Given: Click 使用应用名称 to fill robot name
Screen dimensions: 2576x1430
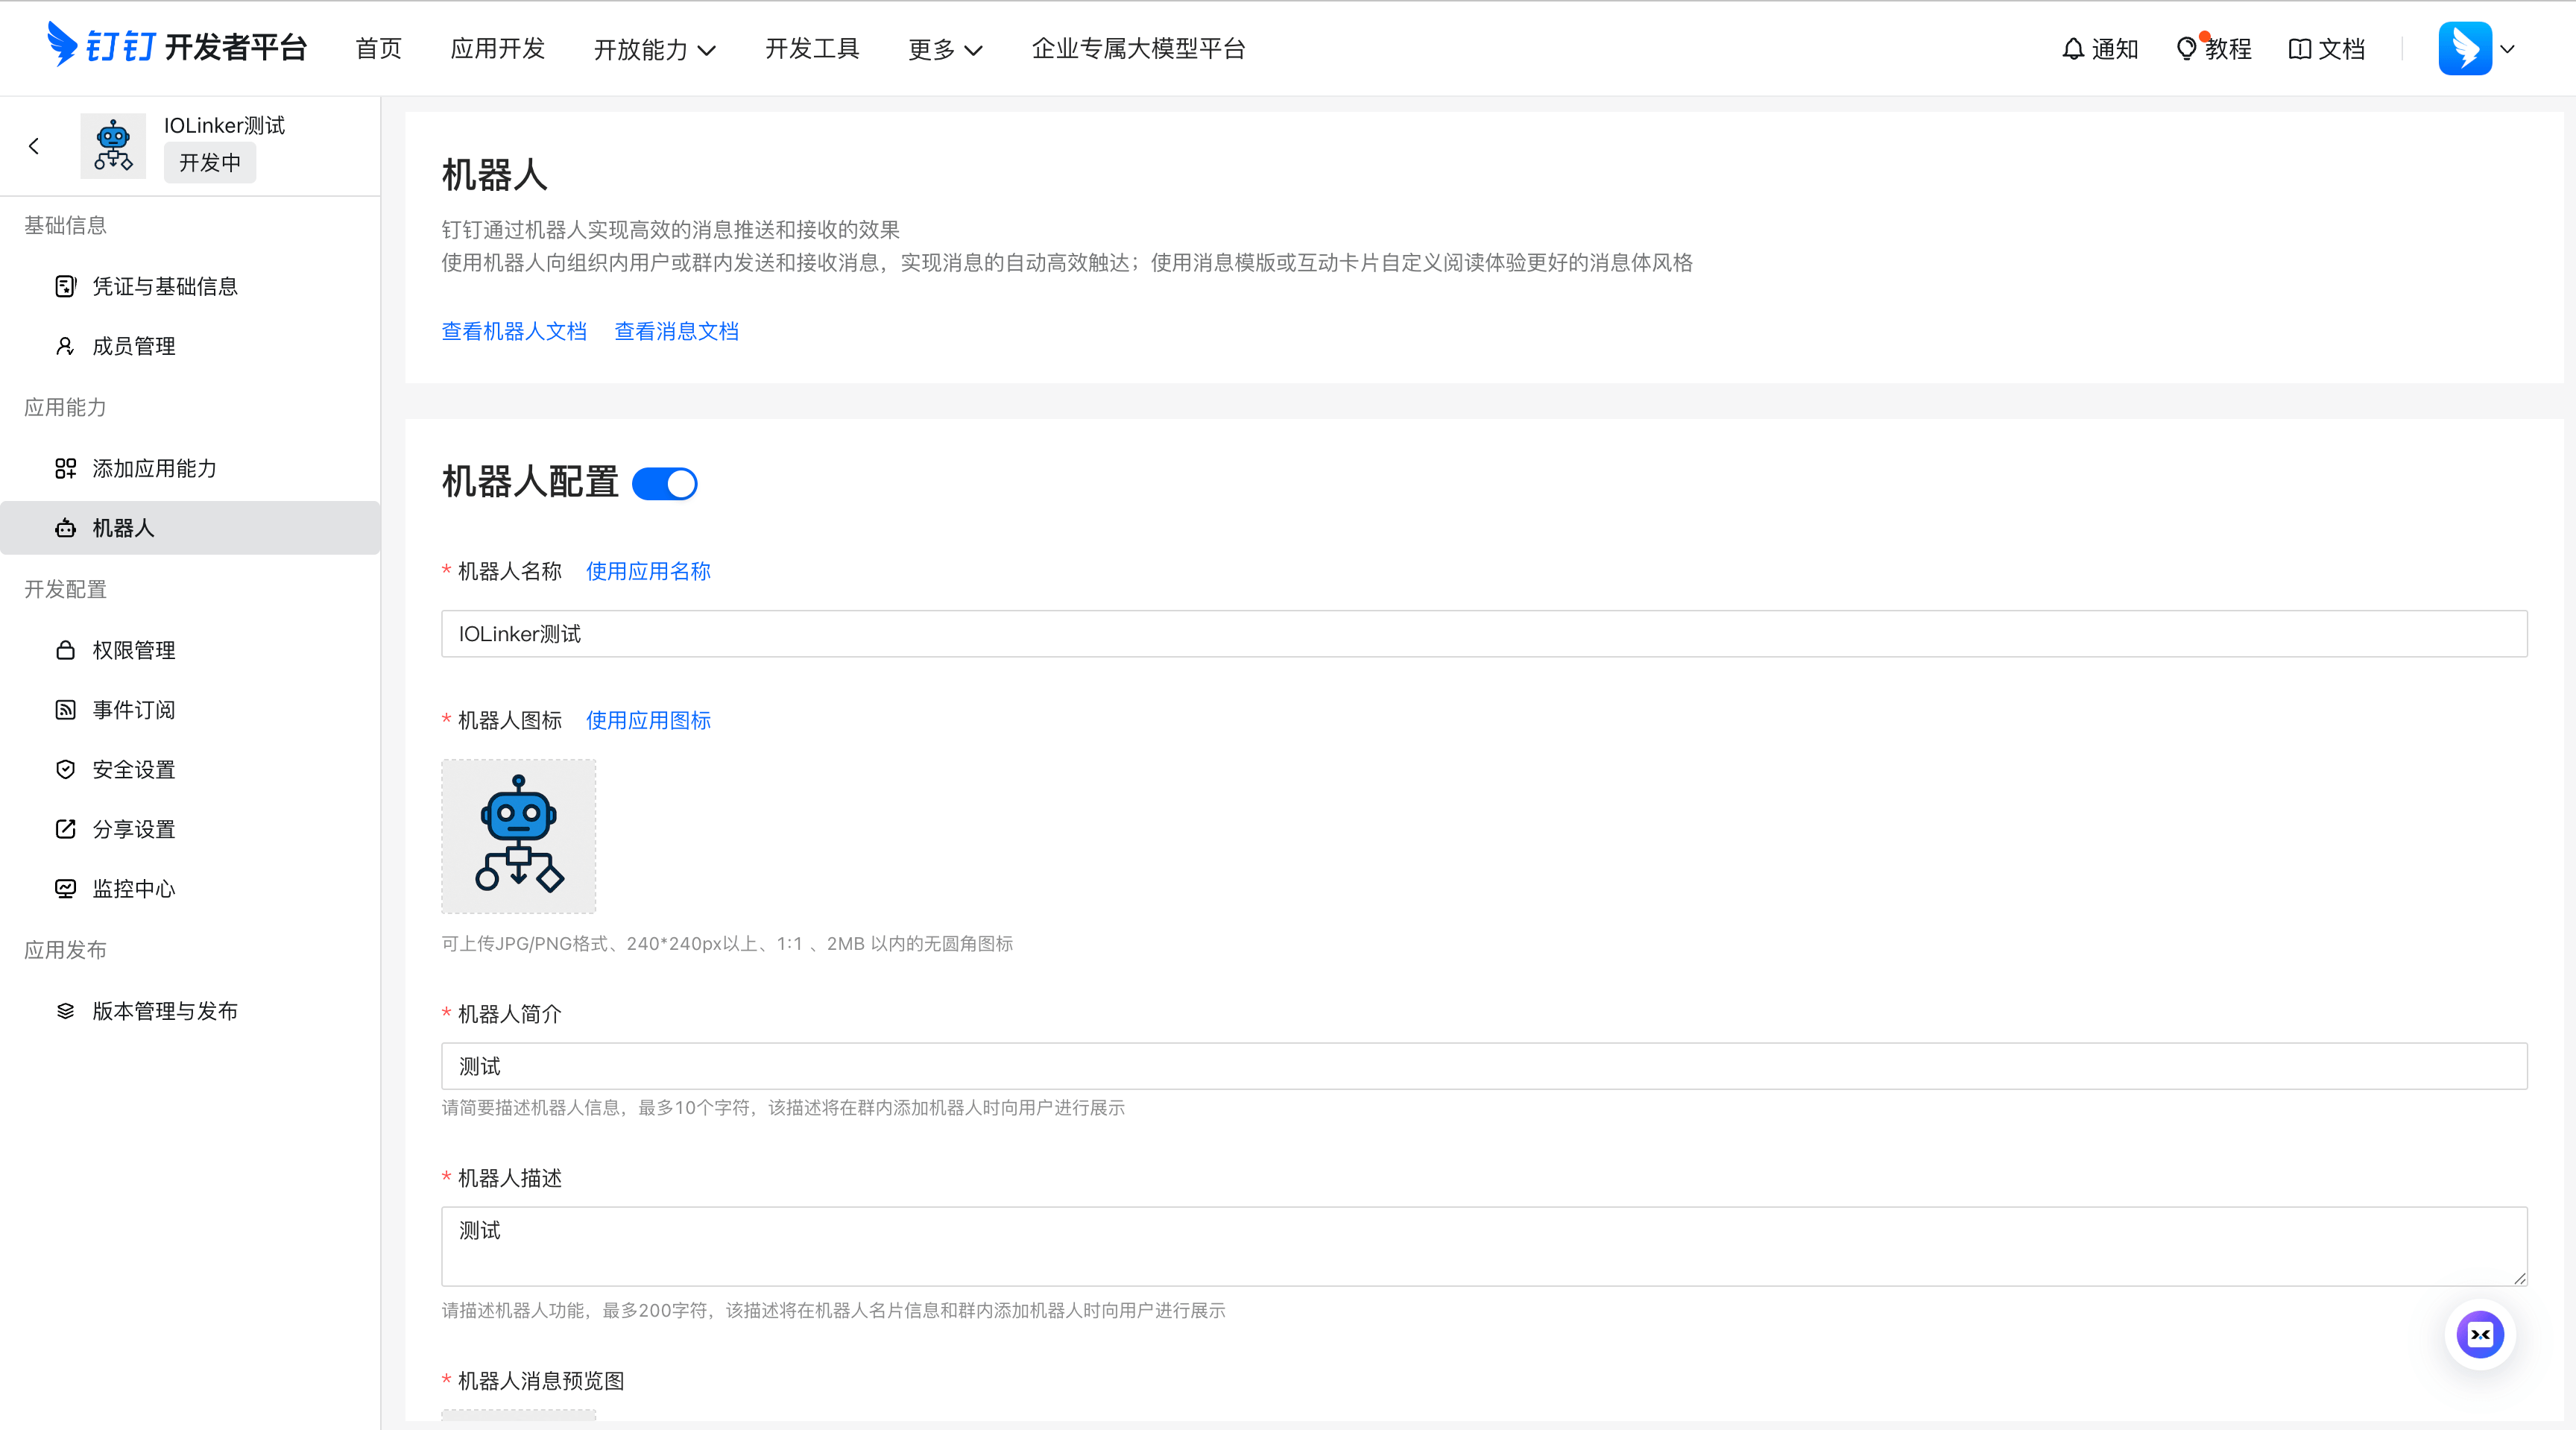Looking at the screenshot, I should coord(647,571).
